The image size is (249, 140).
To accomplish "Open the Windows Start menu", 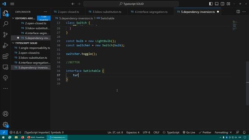I will (x=3, y=137).
